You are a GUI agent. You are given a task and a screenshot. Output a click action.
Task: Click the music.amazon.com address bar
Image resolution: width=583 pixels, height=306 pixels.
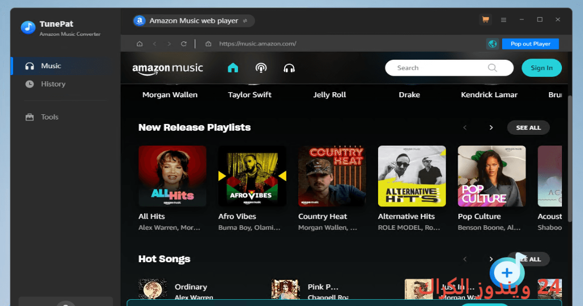pyautogui.click(x=258, y=44)
